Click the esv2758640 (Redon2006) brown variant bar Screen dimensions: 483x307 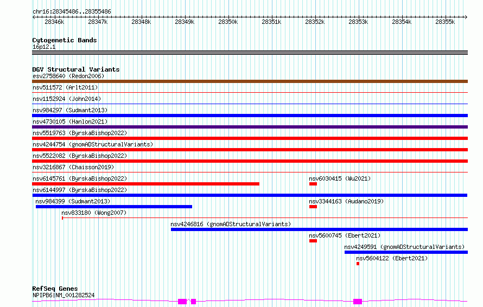click(x=250, y=81)
